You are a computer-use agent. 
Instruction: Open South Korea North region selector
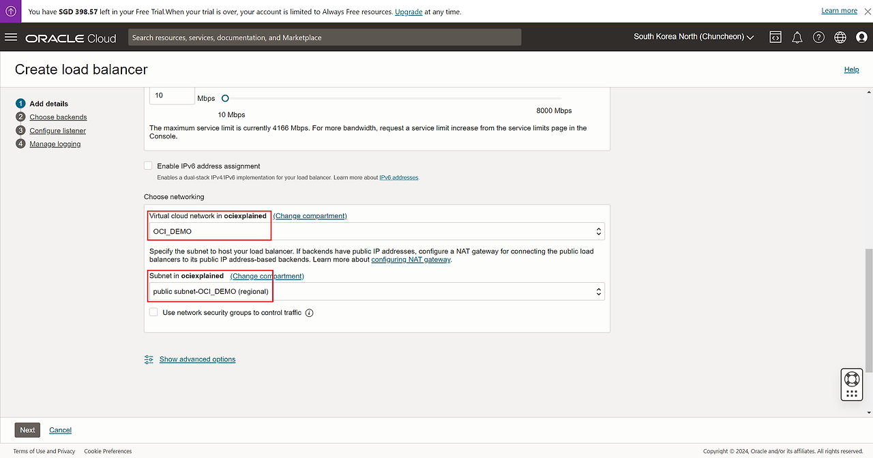pyautogui.click(x=694, y=37)
